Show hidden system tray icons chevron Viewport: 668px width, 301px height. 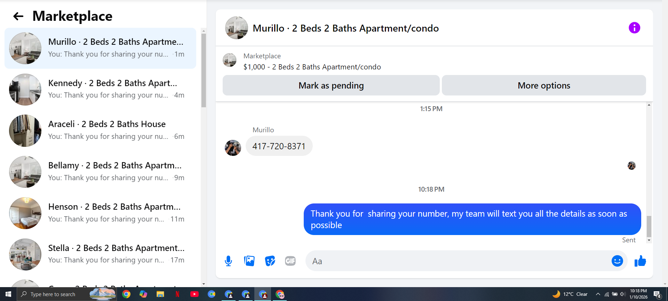coord(598,294)
